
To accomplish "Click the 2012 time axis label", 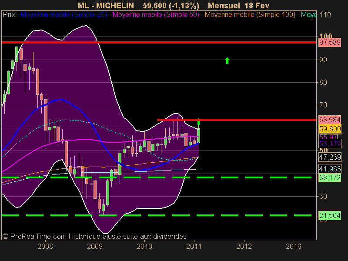I will click(244, 246).
